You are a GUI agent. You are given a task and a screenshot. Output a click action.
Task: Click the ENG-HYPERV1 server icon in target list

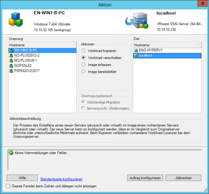(x=136, y=50)
